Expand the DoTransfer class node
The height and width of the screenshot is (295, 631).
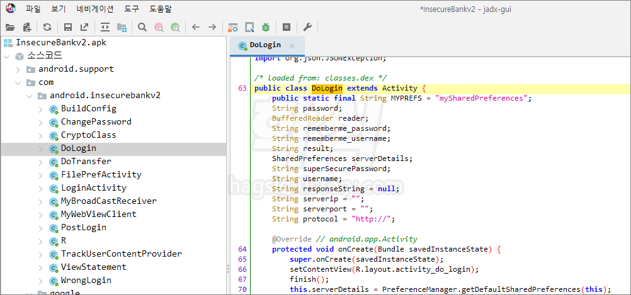pyautogui.click(x=40, y=162)
